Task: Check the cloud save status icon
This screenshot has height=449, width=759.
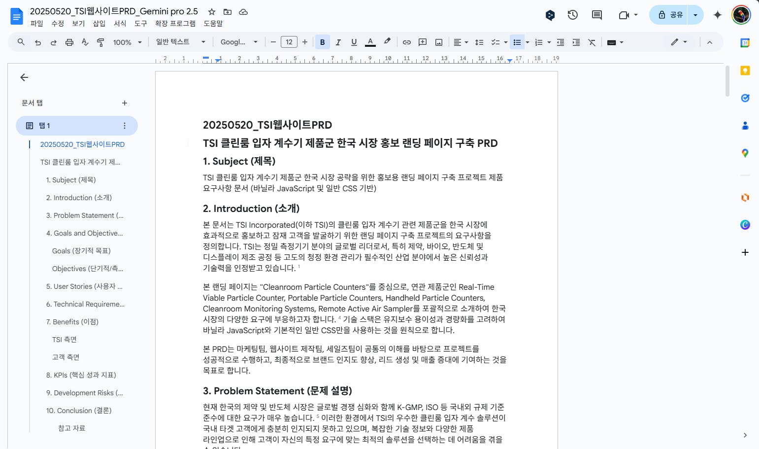Action: [243, 11]
